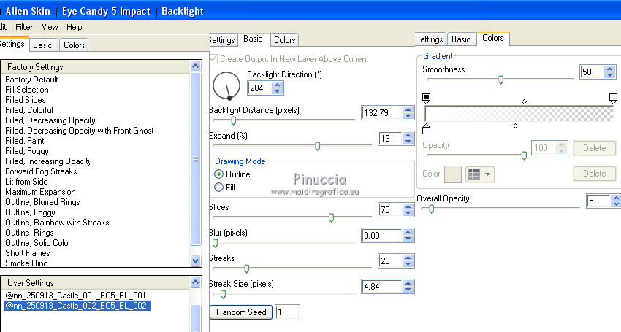Click the Delete button beside Color
Viewport: 621px width, 332px height.
(x=594, y=174)
